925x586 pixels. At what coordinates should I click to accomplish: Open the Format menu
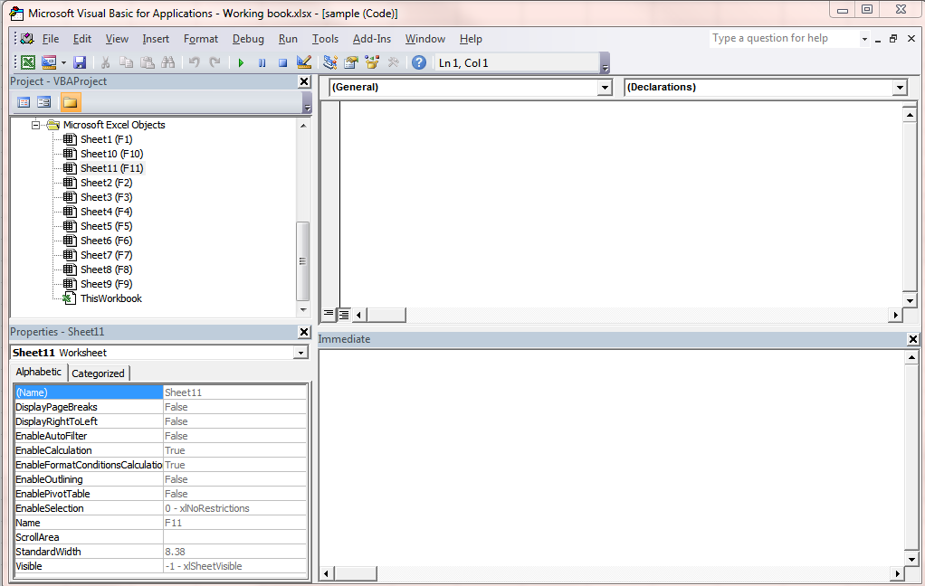click(201, 39)
